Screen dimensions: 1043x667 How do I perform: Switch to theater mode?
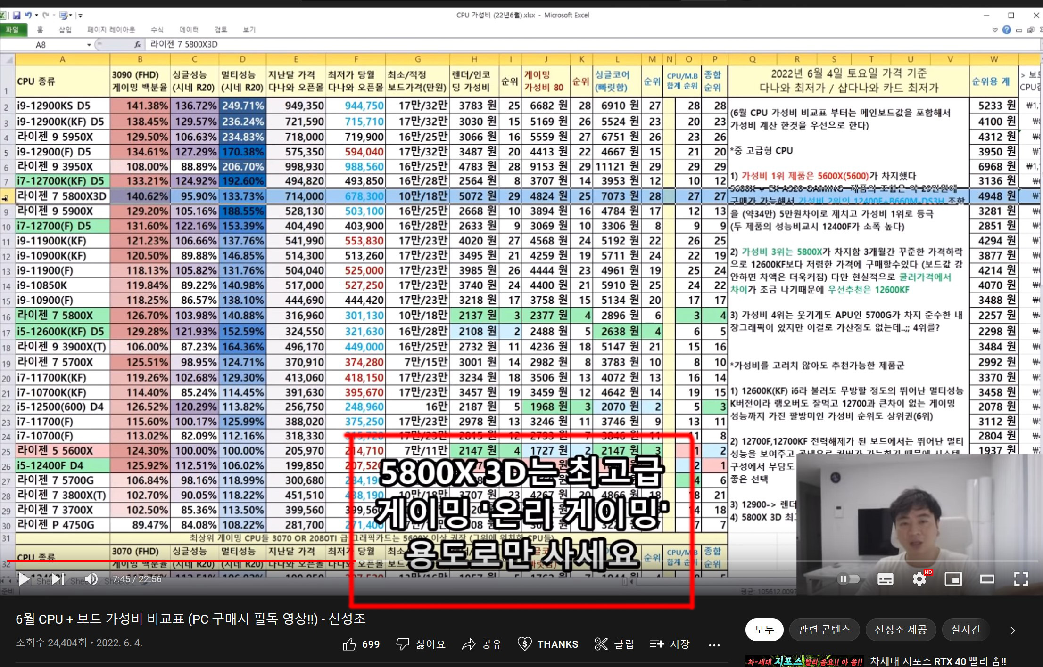(987, 579)
